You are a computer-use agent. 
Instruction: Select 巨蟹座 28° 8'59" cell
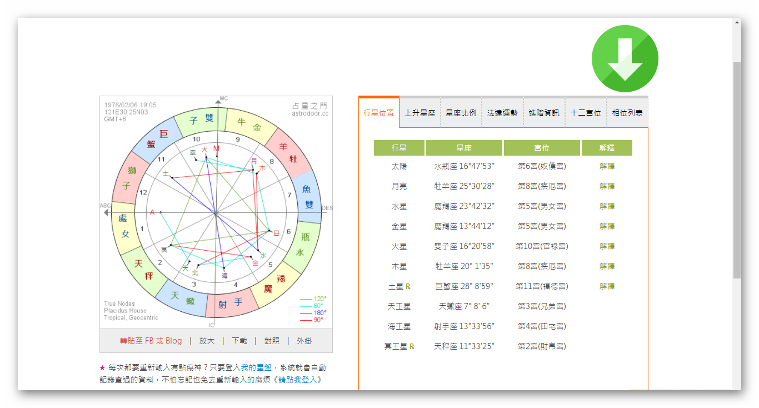click(x=464, y=286)
